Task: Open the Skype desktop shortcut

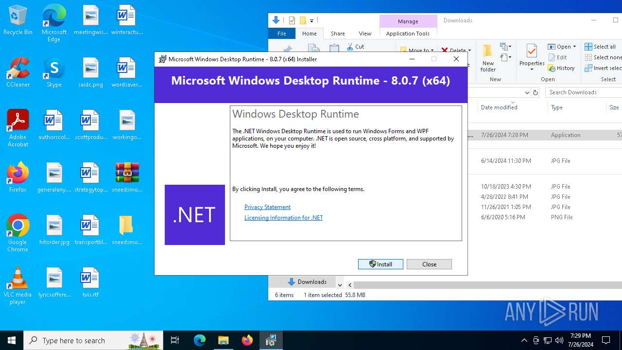Action: (x=54, y=72)
